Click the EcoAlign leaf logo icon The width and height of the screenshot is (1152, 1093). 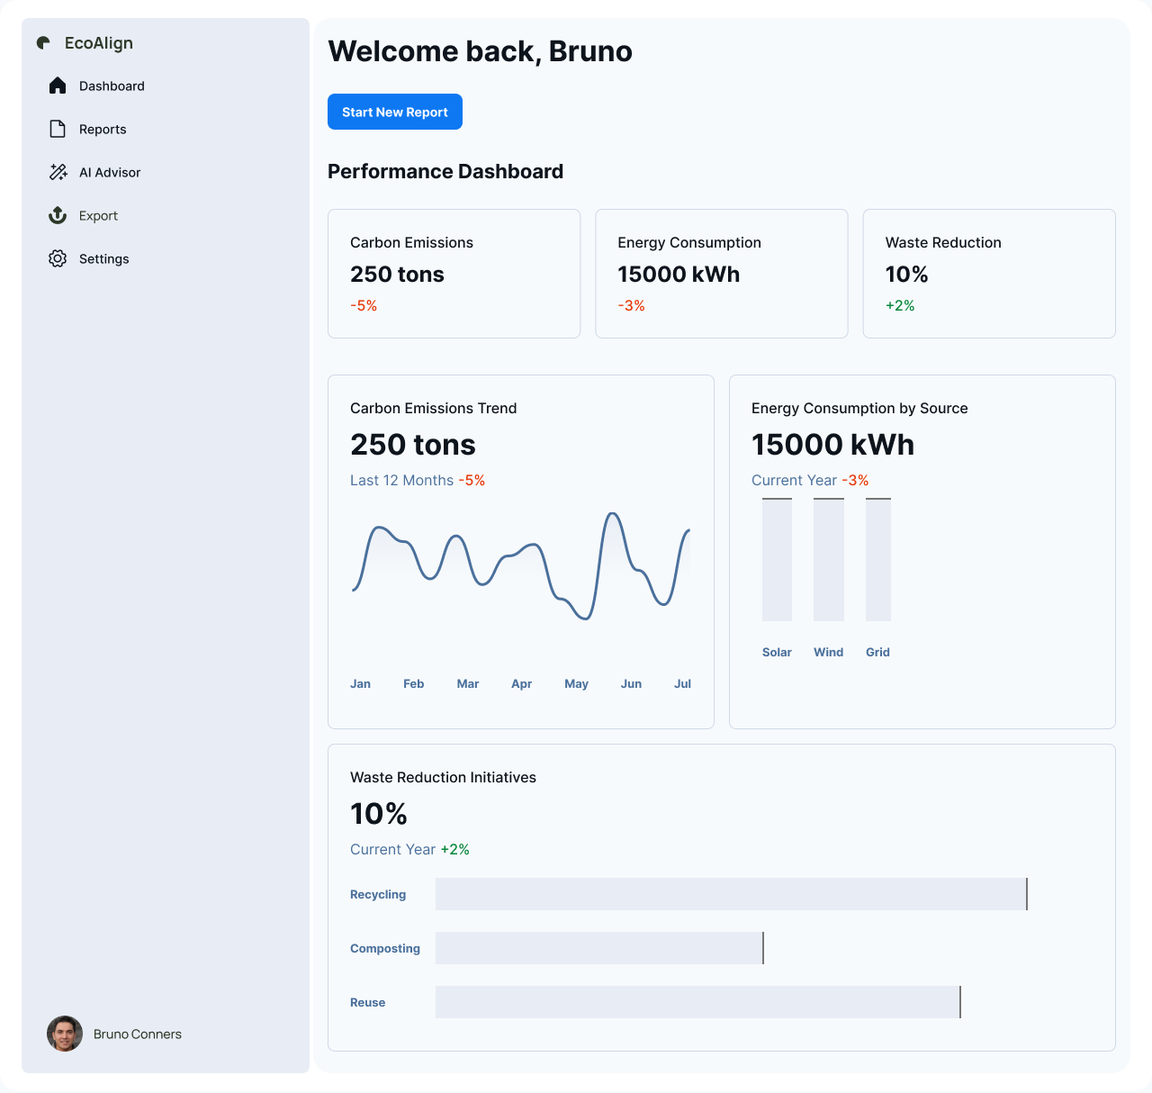point(43,43)
